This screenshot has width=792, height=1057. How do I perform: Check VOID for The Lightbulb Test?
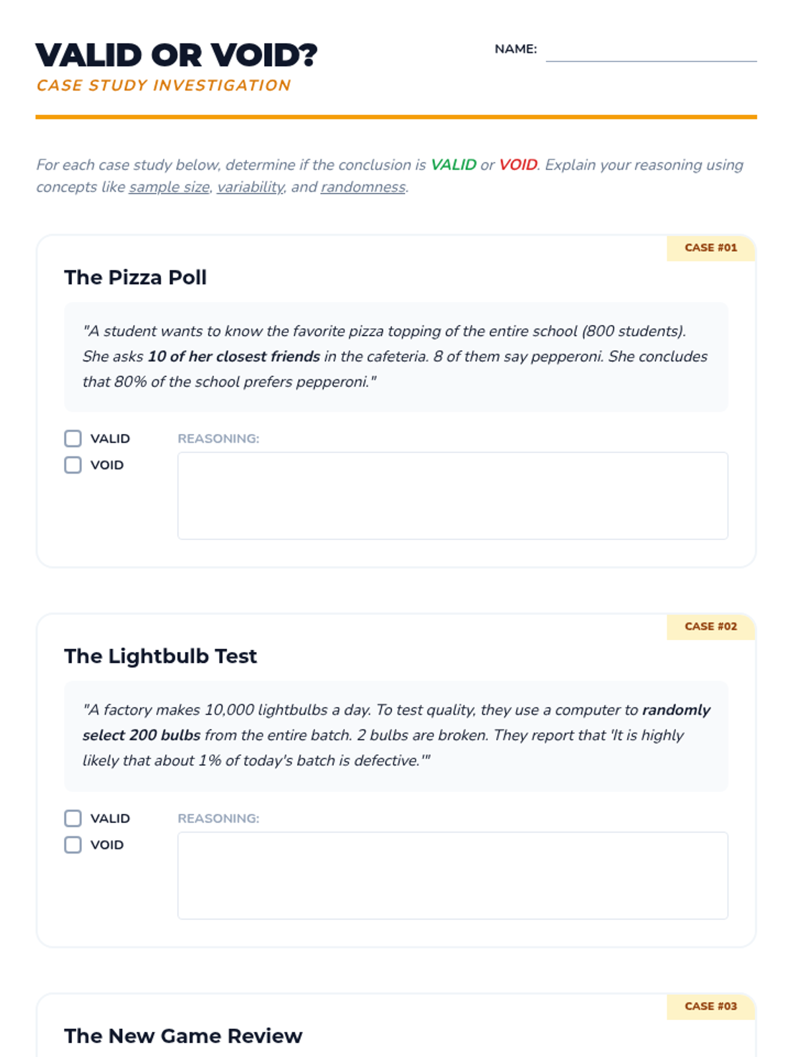73,845
